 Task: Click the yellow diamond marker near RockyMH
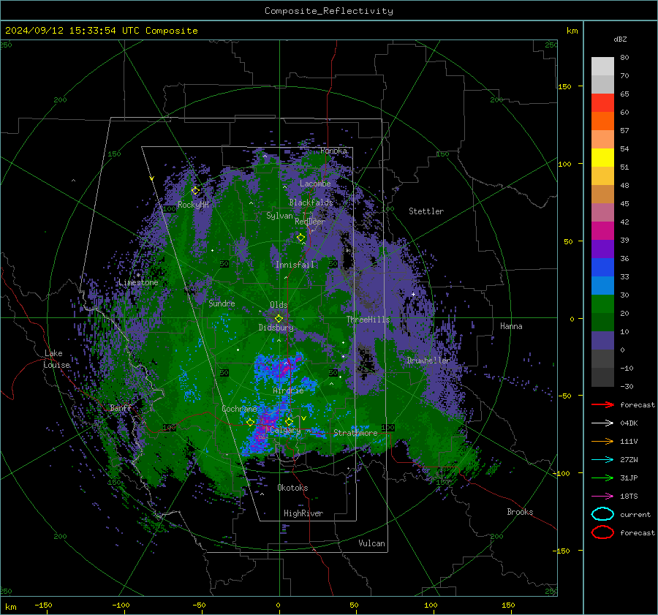tap(195, 191)
